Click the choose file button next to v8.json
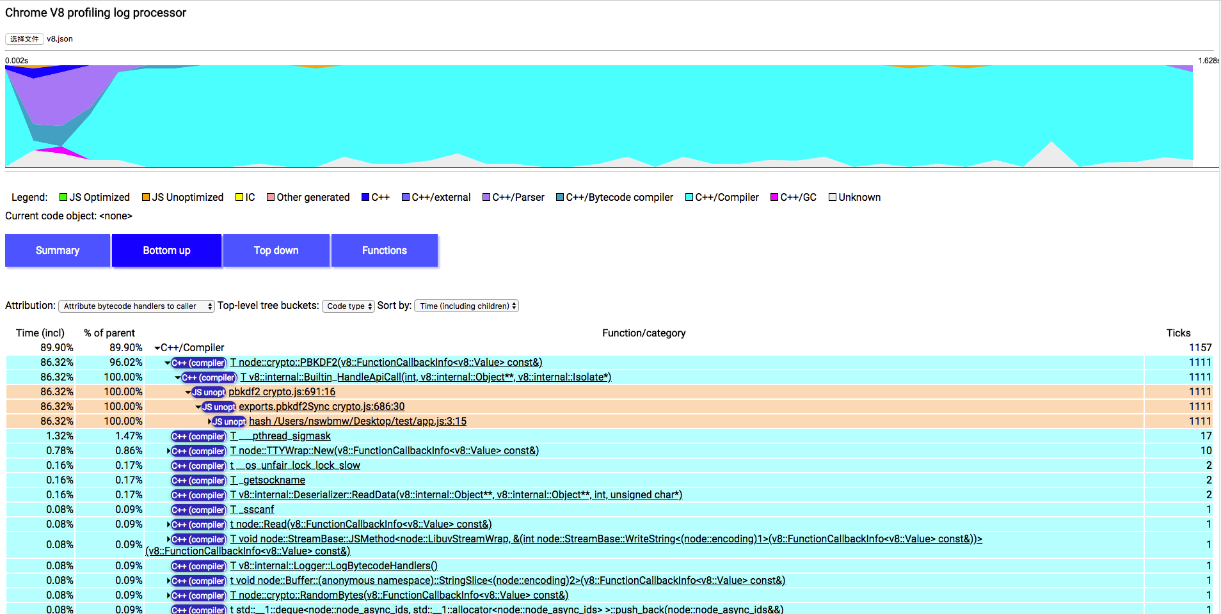This screenshot has height=614, width=1221. [24, 39]
